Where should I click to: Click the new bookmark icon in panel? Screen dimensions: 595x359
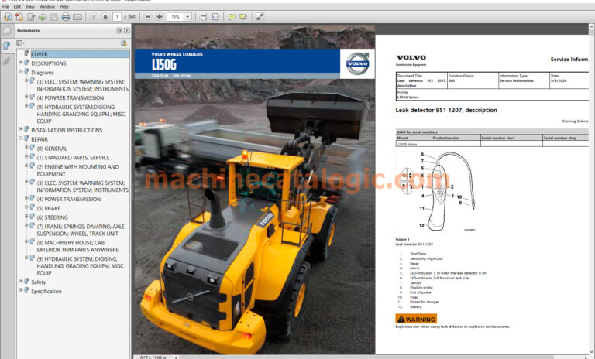pos(124,43)
